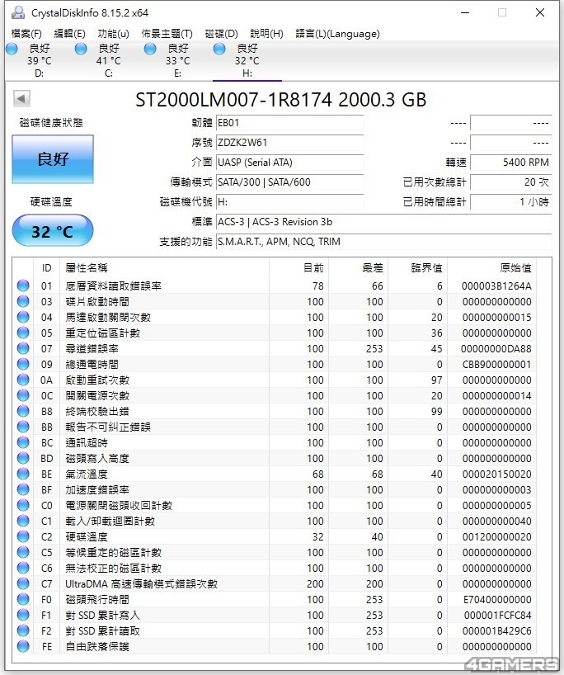Click the ID column header
Screen dimensions: 564x675
pos(46,267)
